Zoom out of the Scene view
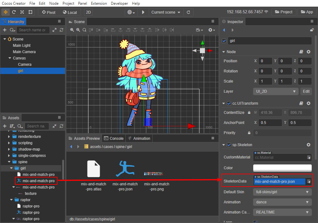The image size is (318, 223). [x=78, y=30]
